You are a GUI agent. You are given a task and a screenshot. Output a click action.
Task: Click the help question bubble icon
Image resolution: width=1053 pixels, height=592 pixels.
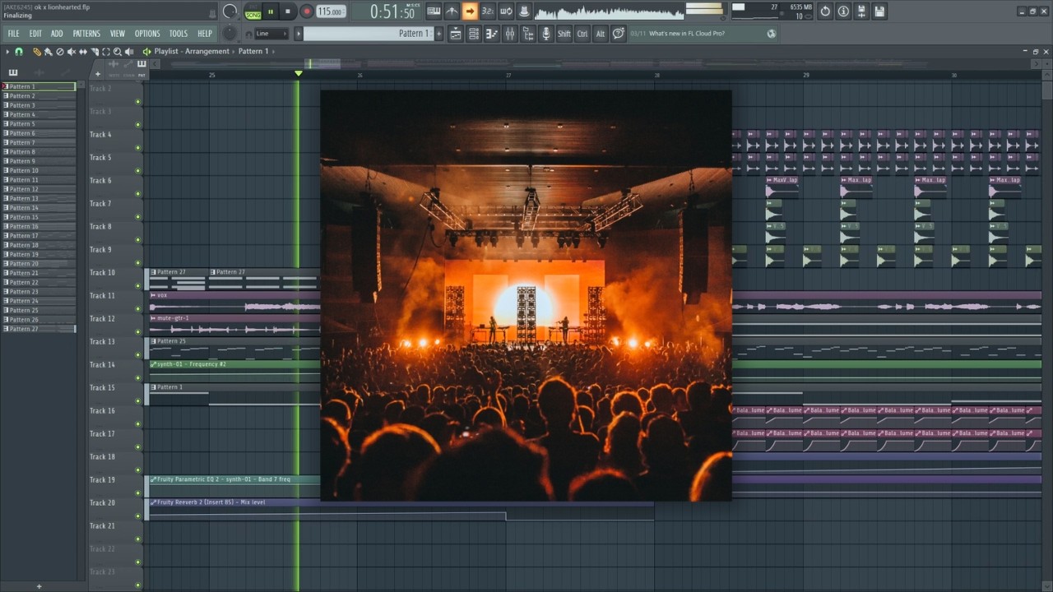pyautogui.click(x=619, y=34)
